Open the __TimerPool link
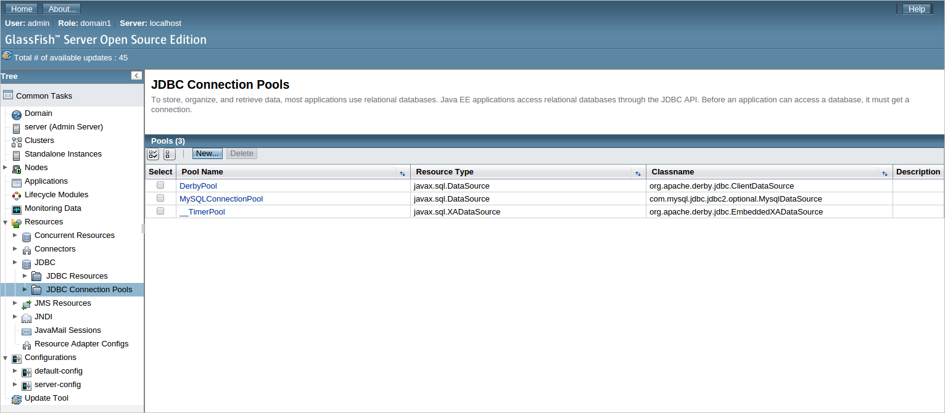 [202, 211]
